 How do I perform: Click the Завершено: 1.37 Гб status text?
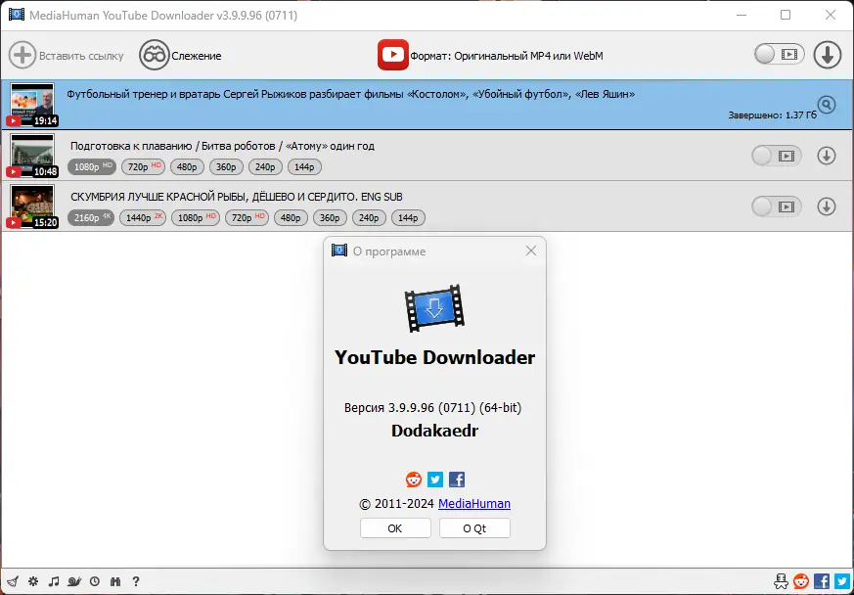coord(772,114)
